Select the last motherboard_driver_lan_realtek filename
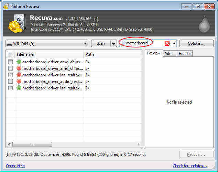The image size is (218, 172). coord(52,88)
